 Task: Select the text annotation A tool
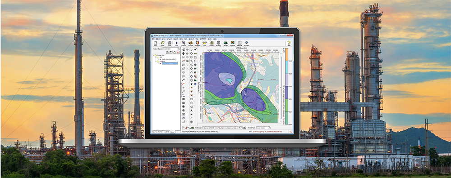coord(192,111)
